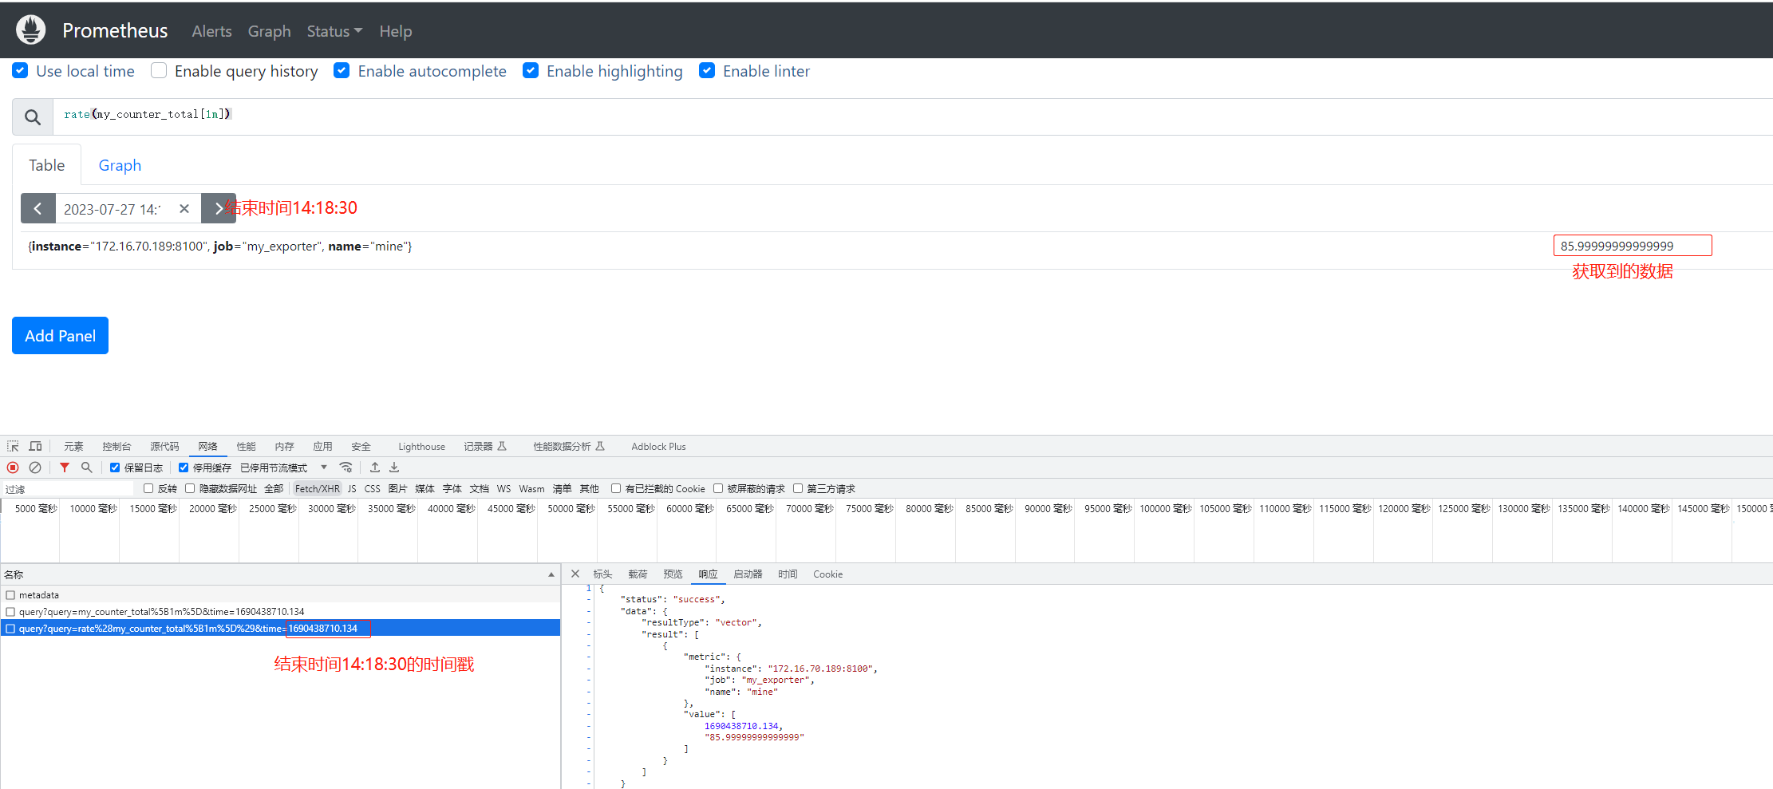Toggle Enable autocomplete checkbox
This screenshot has width=1773, height=789.
click(342, 70)
